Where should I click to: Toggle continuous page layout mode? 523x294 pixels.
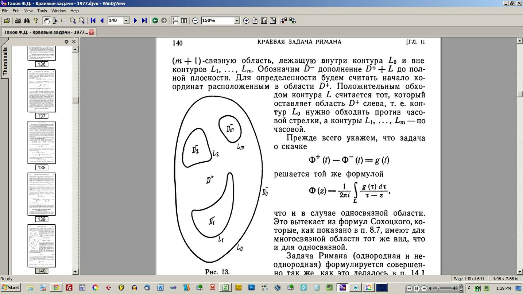(x=175, y=21)
